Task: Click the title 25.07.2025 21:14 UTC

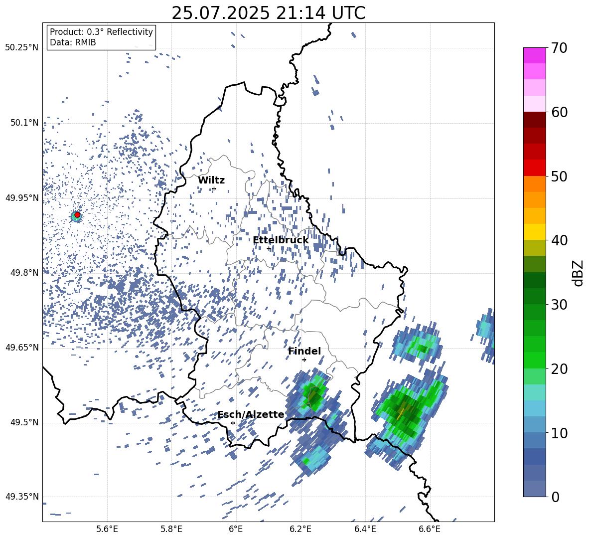Action: pos(268,13)
